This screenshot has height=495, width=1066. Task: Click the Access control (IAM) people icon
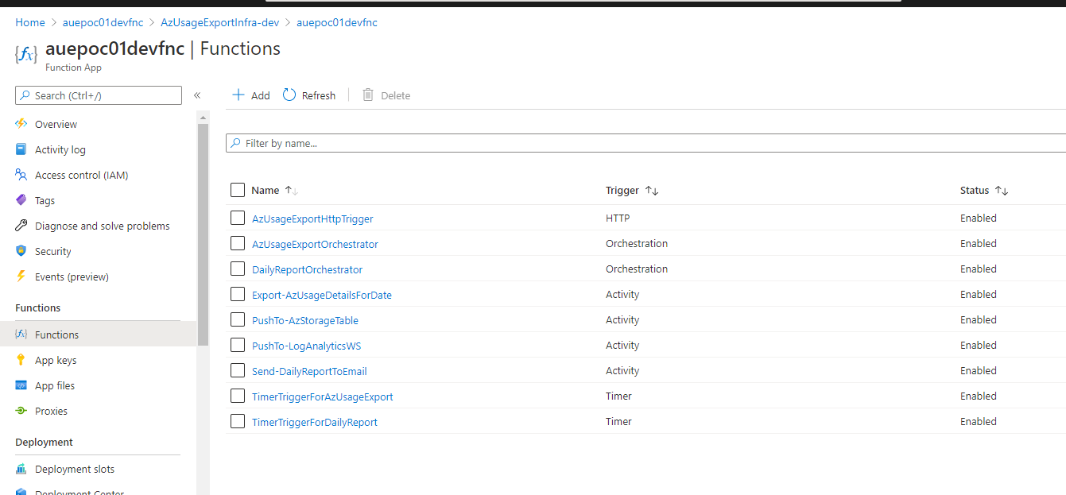[x=21, y=175]
